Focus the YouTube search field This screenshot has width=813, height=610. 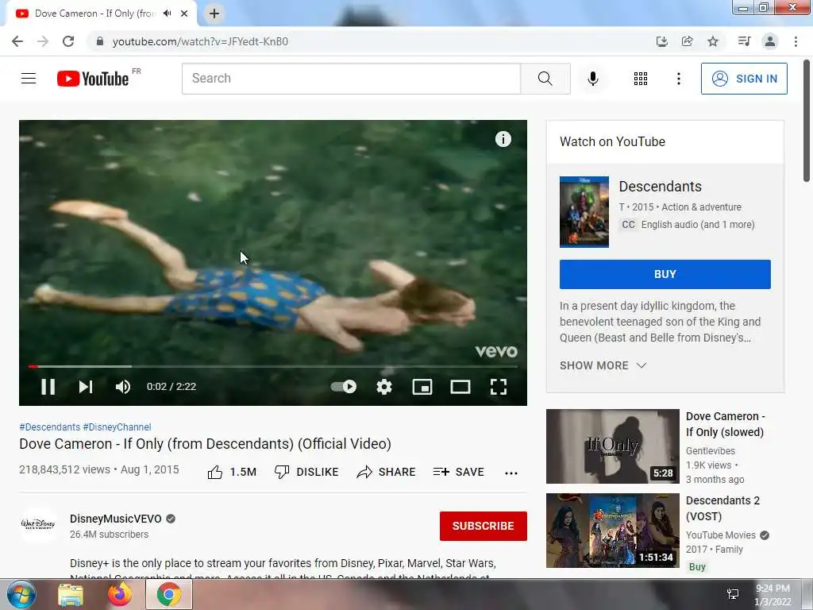351,79
